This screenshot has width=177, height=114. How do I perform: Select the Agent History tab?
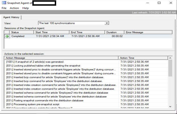point(11,17)
